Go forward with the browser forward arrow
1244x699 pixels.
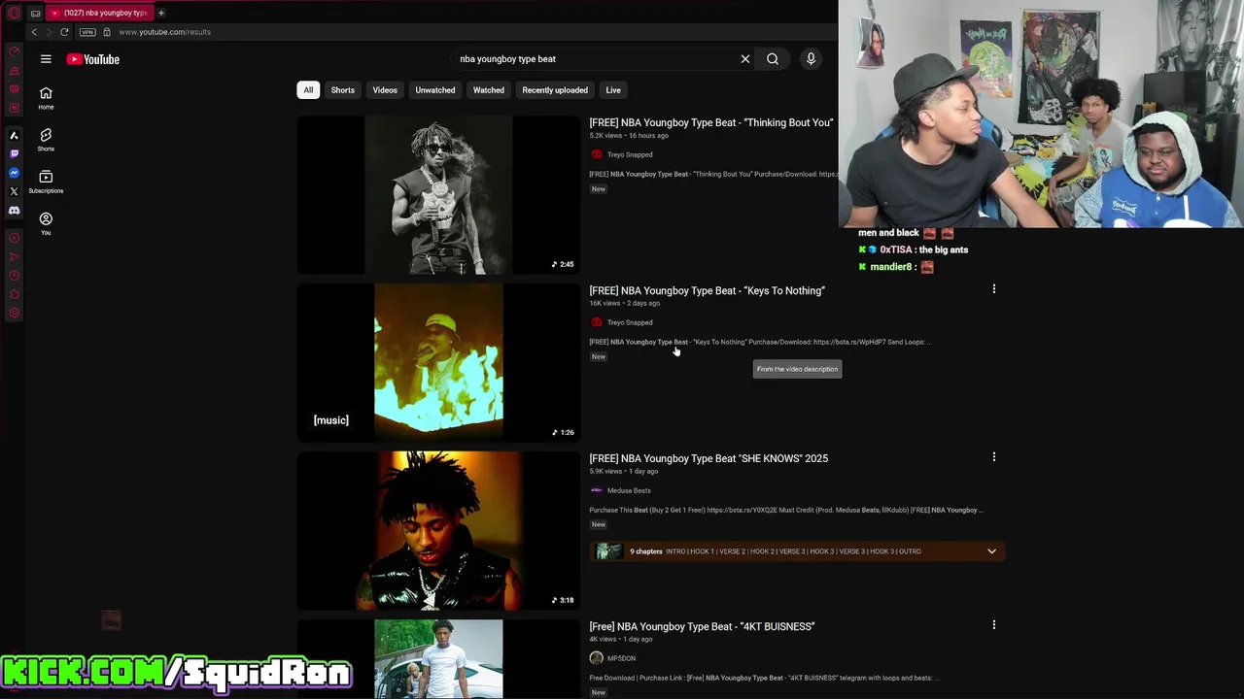pos(48,32)
